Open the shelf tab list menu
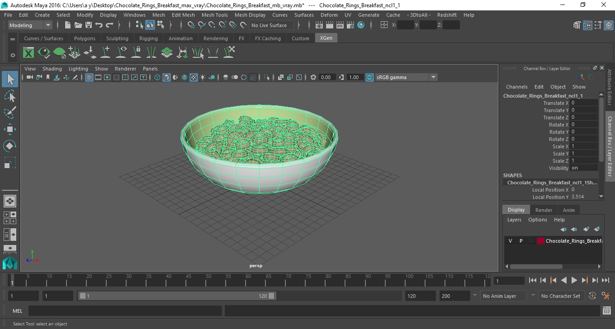Screen dimensions: 615x329 (x=13, y=39)
